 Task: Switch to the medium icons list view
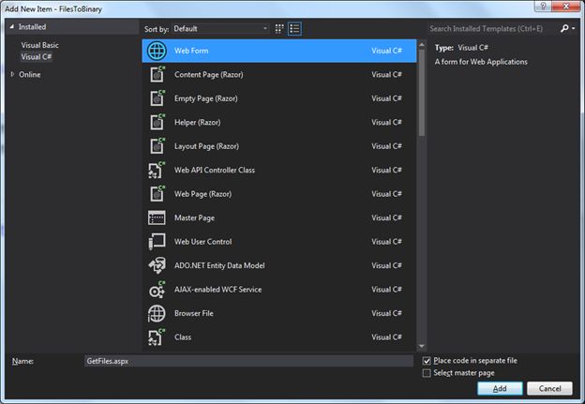pyautogui.click(x=294, y=29)
